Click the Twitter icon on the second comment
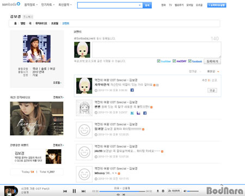 click(x=132, y=113)
